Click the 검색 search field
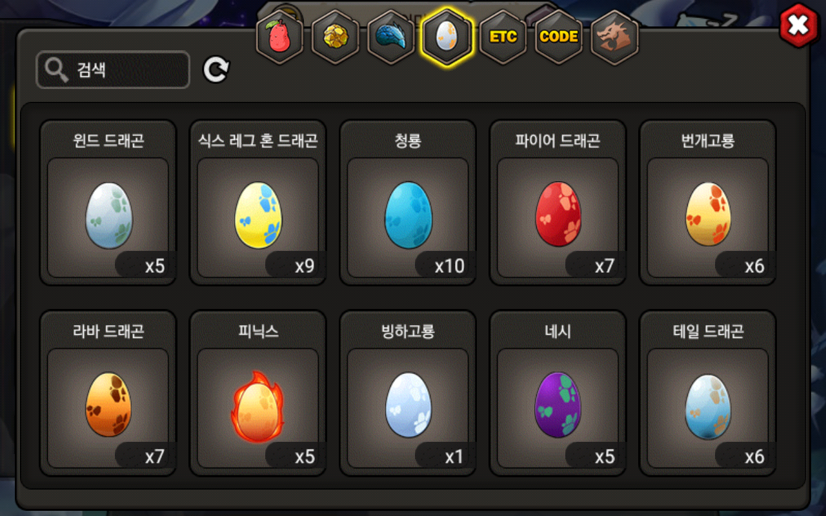This screenshot has width=826, height=516. coord(113,70)
